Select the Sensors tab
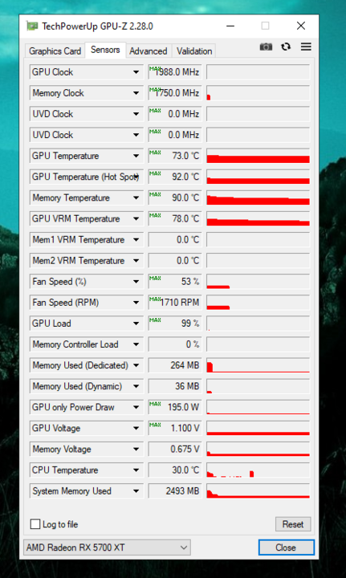Screen dimensions: 346x578 click(105, 50)
